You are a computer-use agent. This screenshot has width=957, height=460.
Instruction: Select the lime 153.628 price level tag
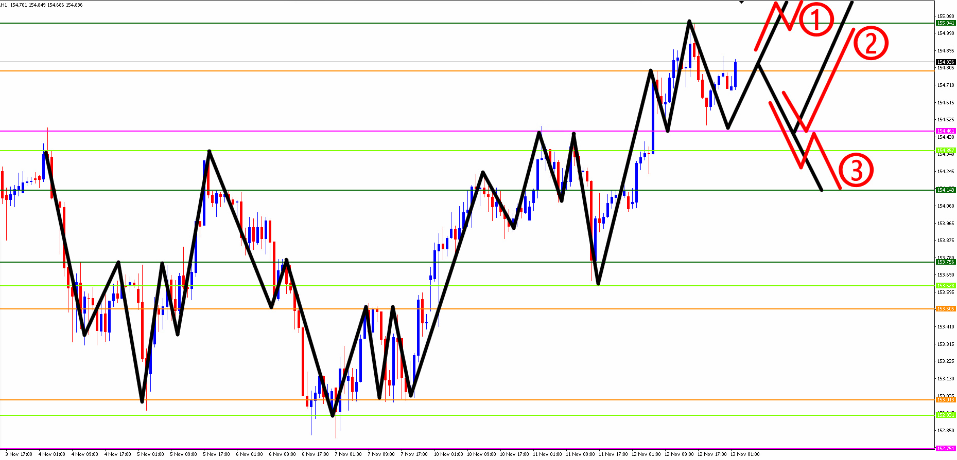[946, 286]
